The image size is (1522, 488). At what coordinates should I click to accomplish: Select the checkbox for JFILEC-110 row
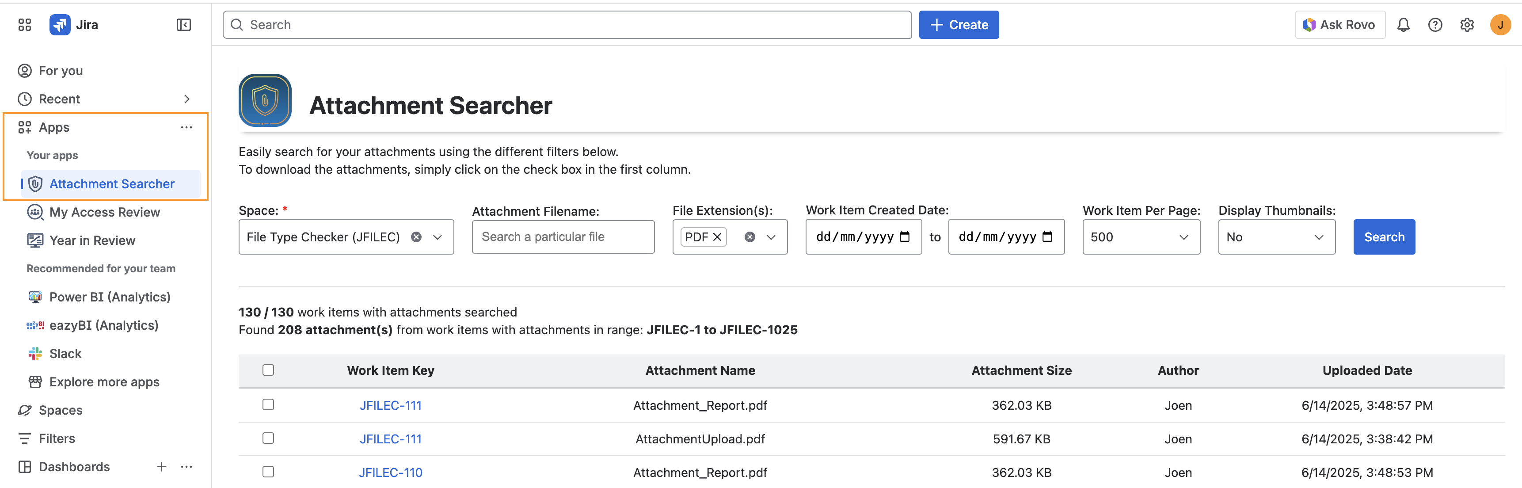click(x=268, y=472)
